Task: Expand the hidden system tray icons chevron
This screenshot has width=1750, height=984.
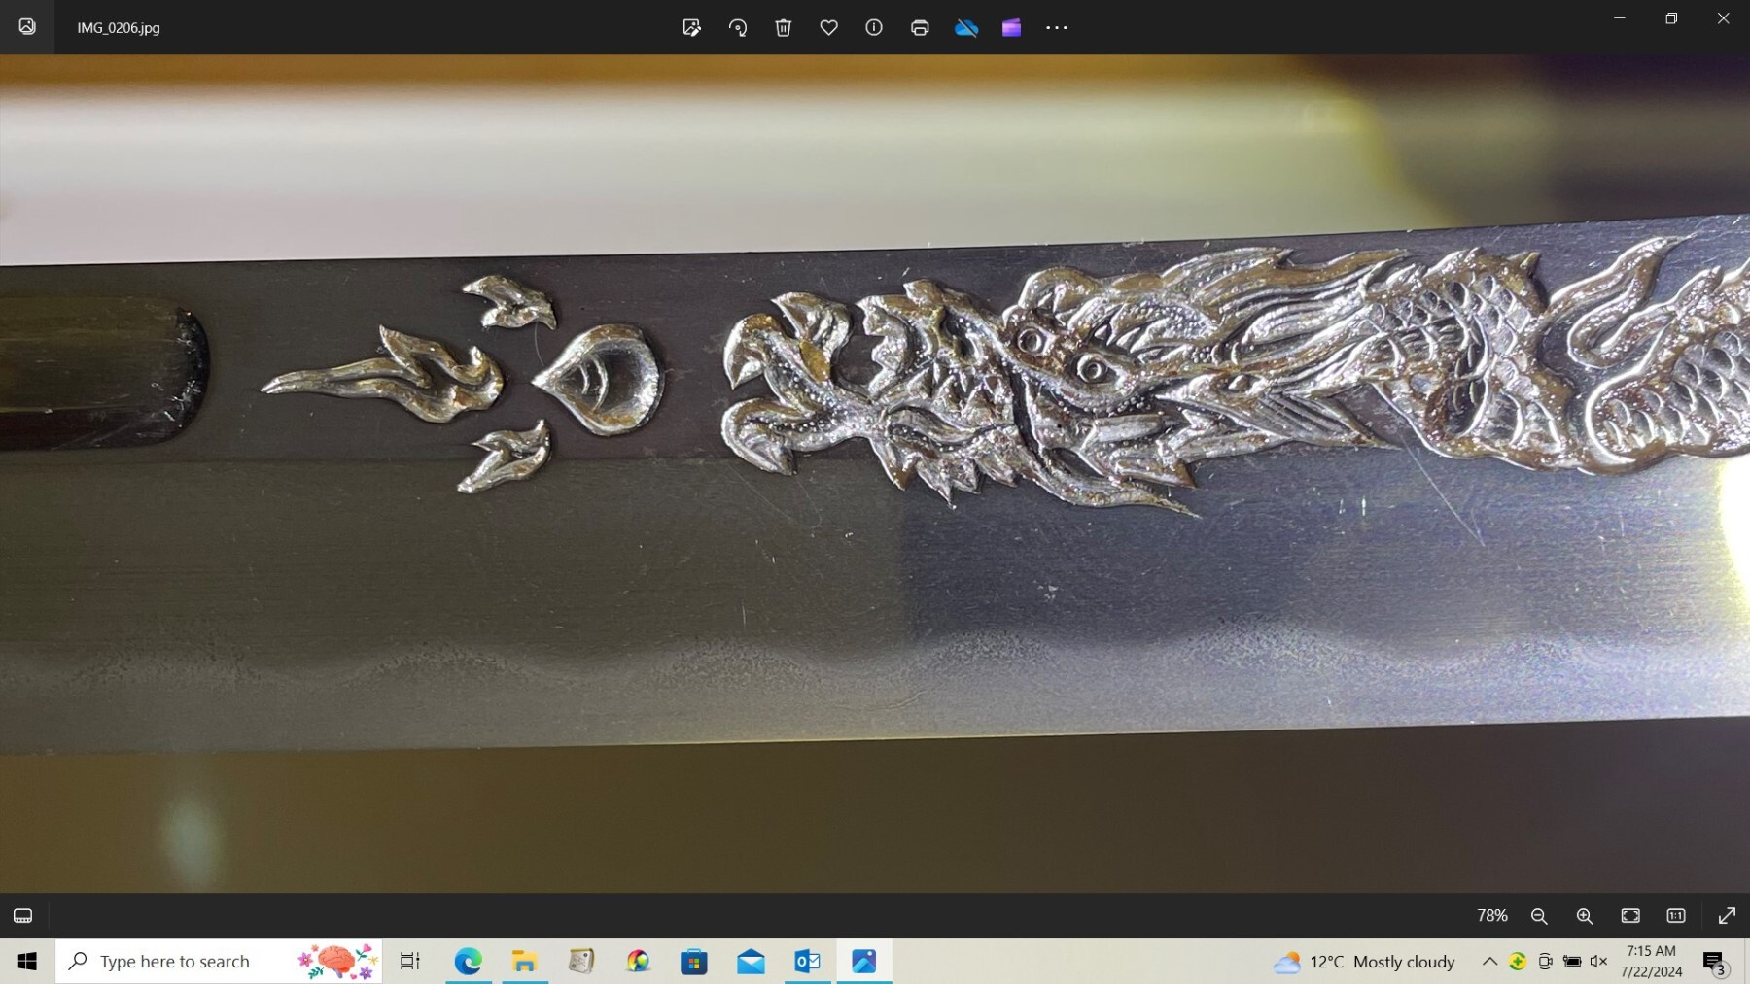Action: point(1489,961)
